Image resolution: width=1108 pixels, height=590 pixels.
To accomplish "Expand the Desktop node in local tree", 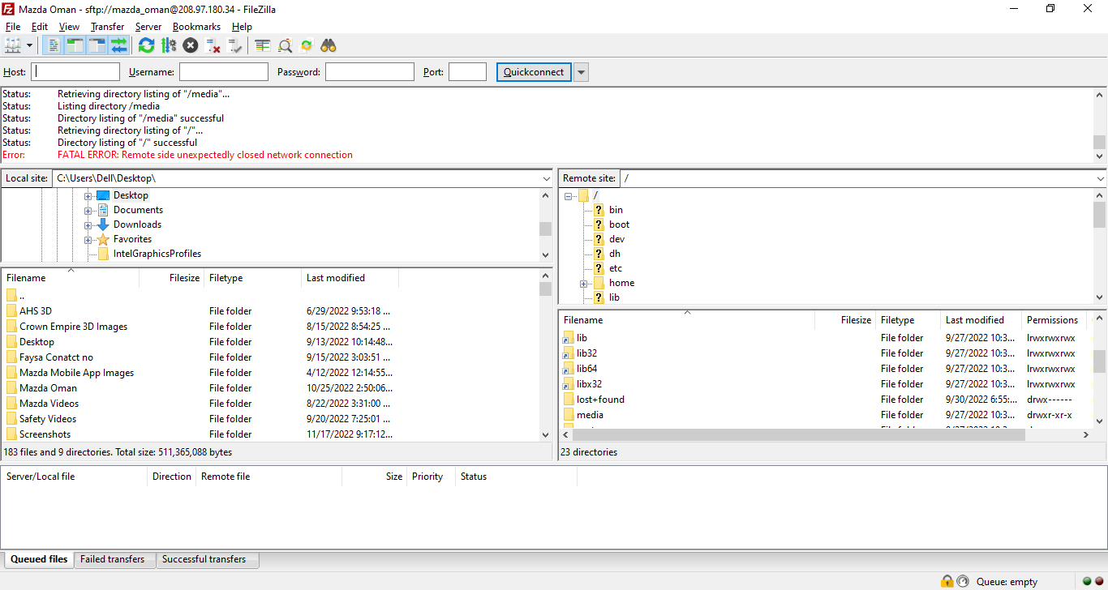I will pyautogui.click(x=88, y=195).
